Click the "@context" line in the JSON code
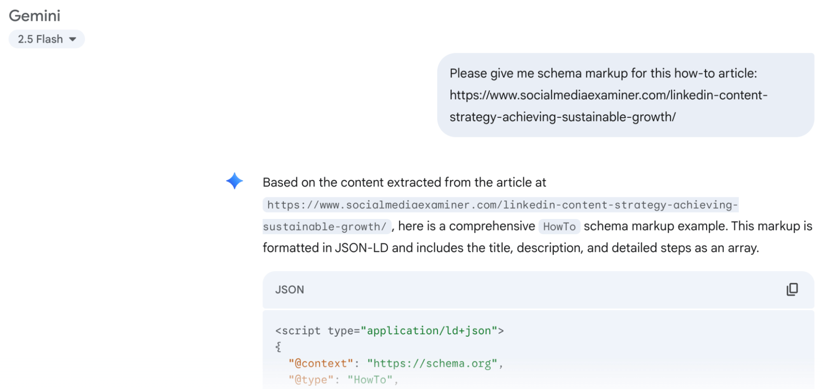This screenshot has width=823, height=389. 394,363
